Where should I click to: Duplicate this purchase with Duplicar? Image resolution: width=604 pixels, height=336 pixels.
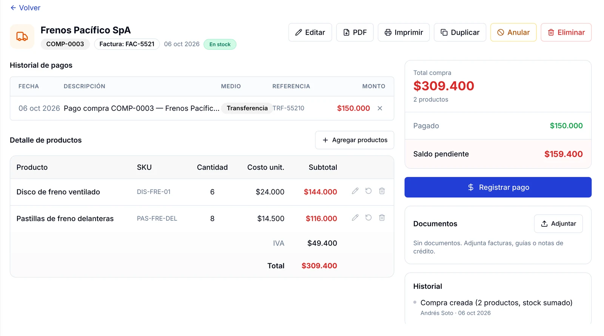pos(460,32)
